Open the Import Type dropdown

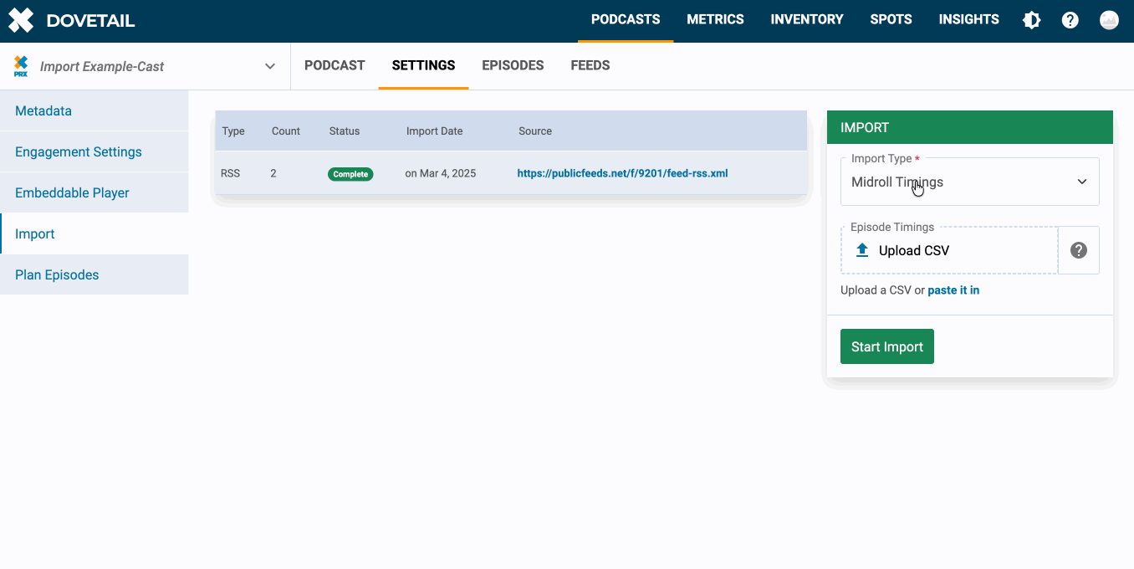click(x=969, y=182)
